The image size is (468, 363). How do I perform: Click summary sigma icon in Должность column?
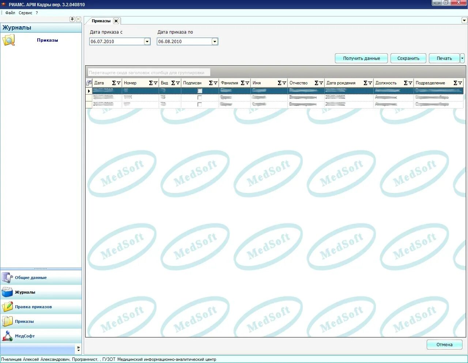405,83
